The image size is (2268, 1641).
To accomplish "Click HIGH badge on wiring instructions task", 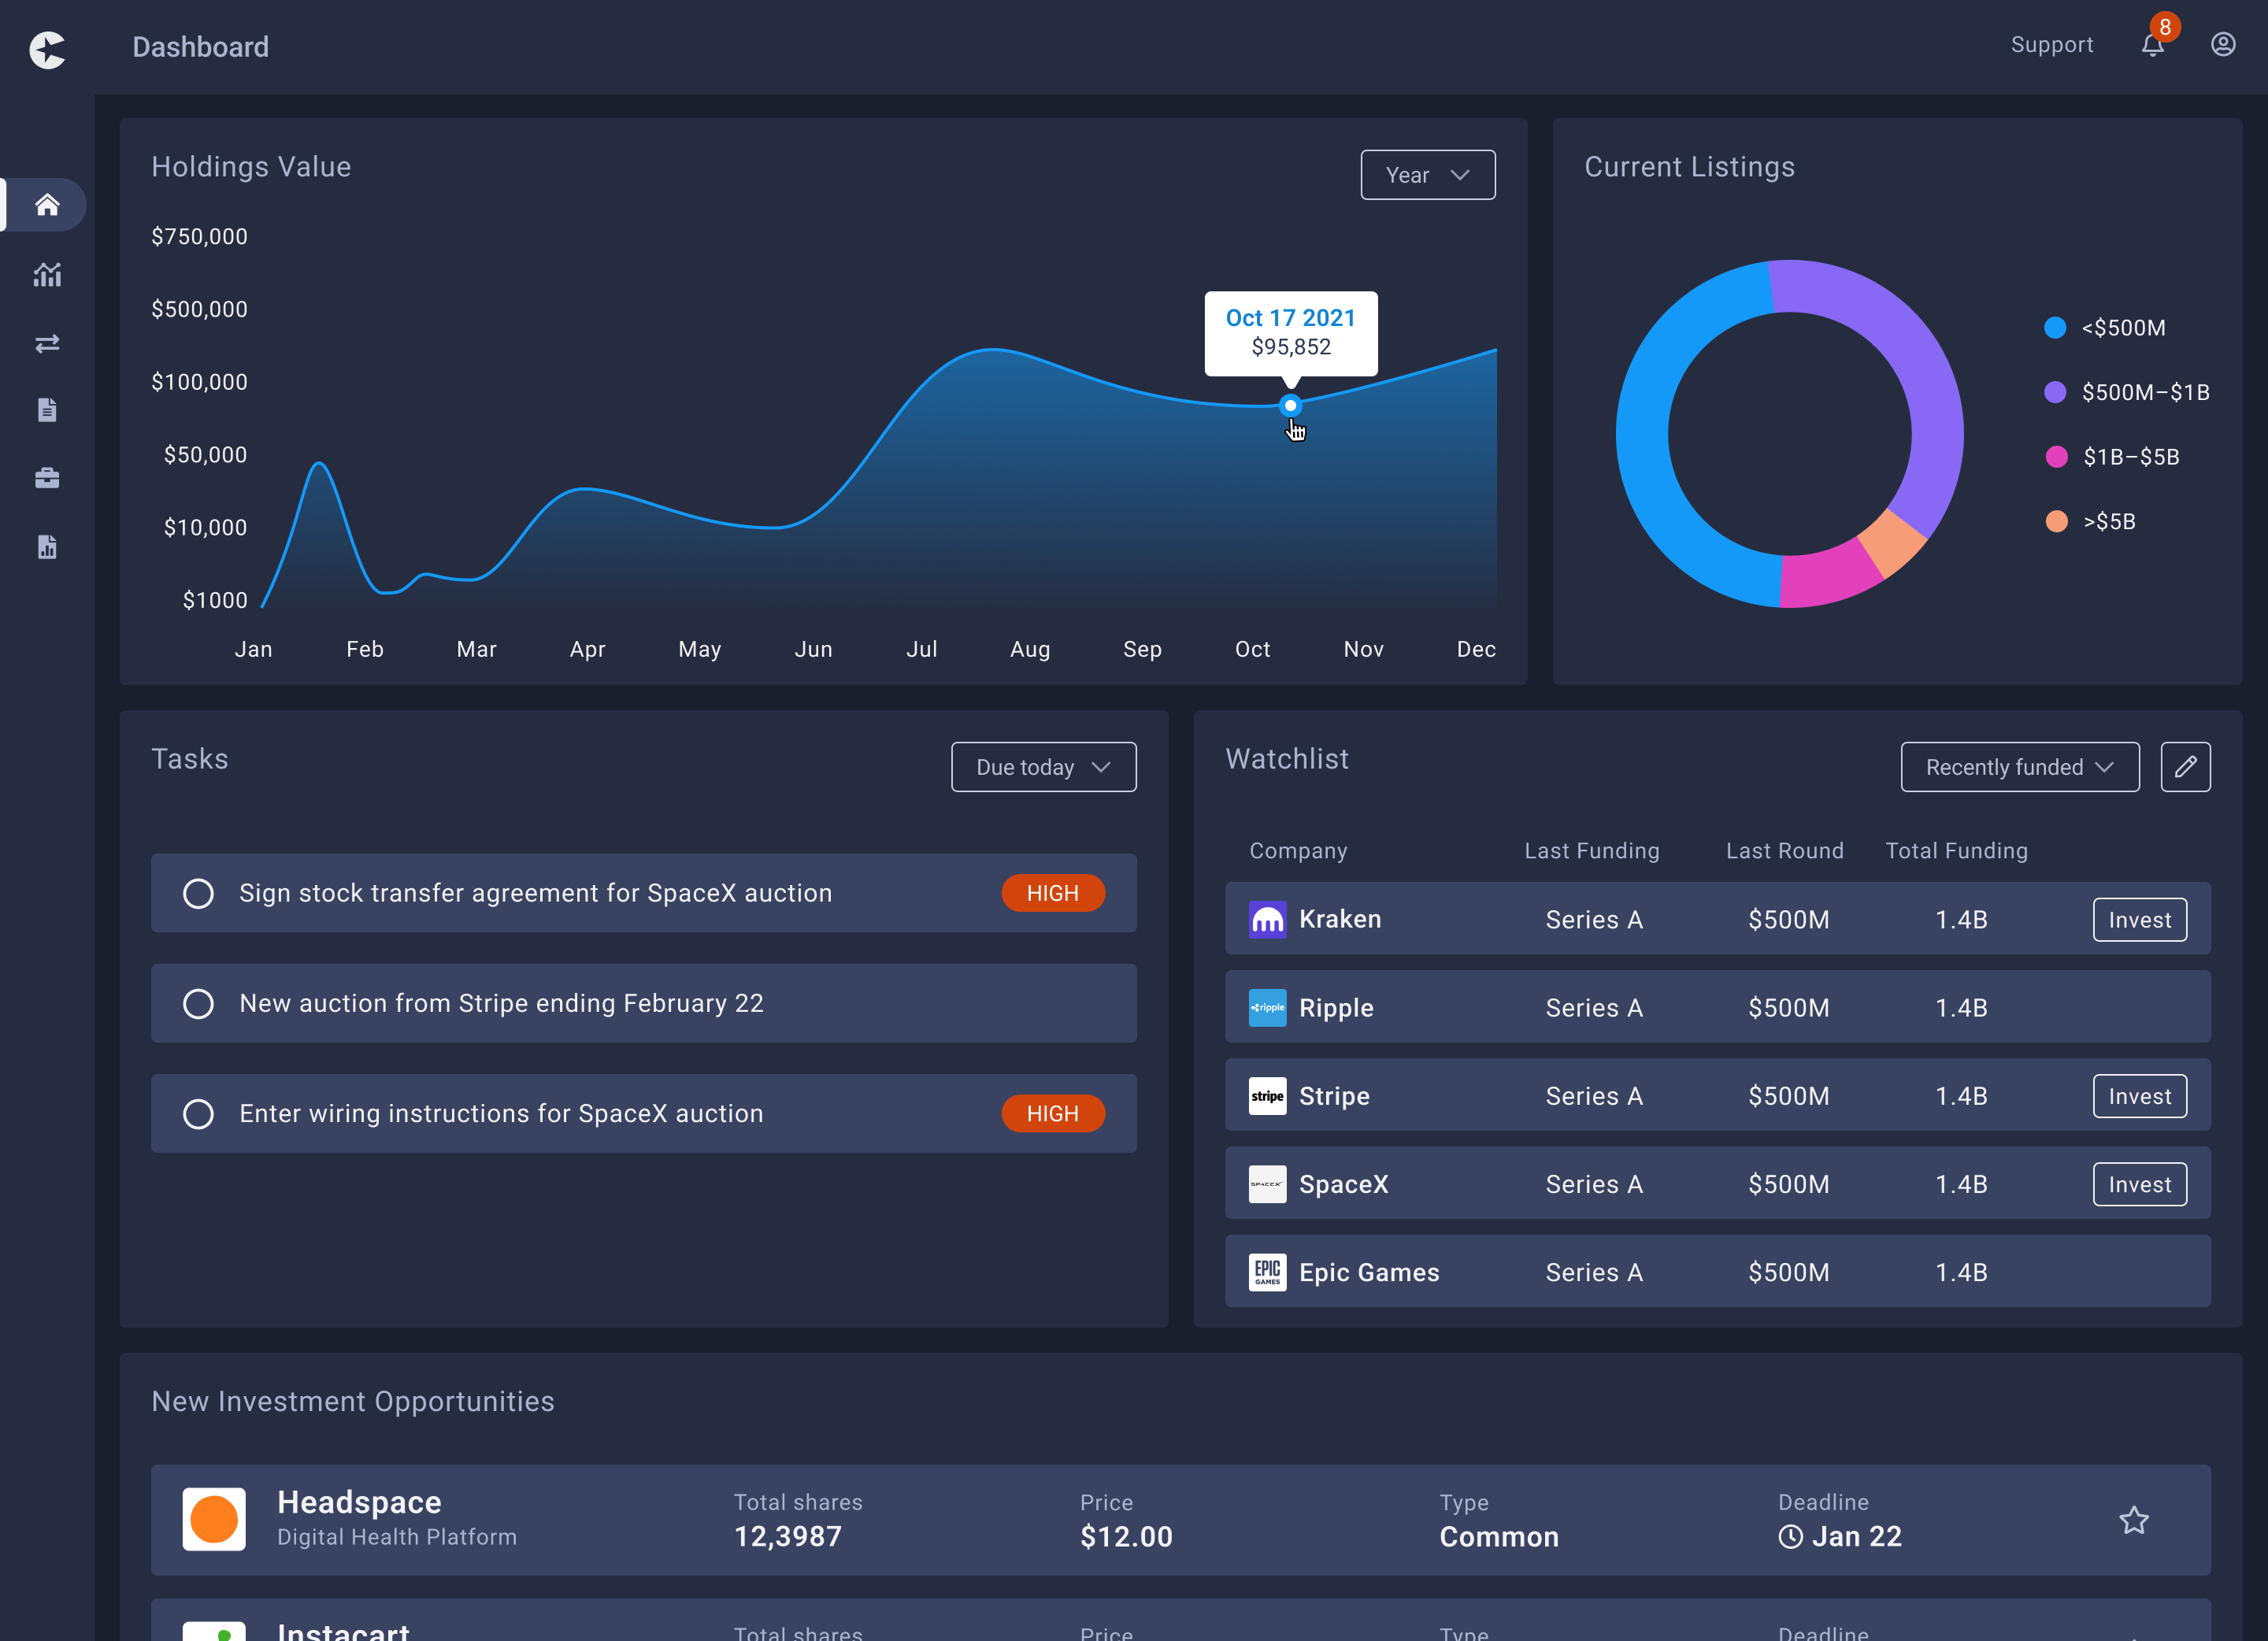I will [1053, 1113].
